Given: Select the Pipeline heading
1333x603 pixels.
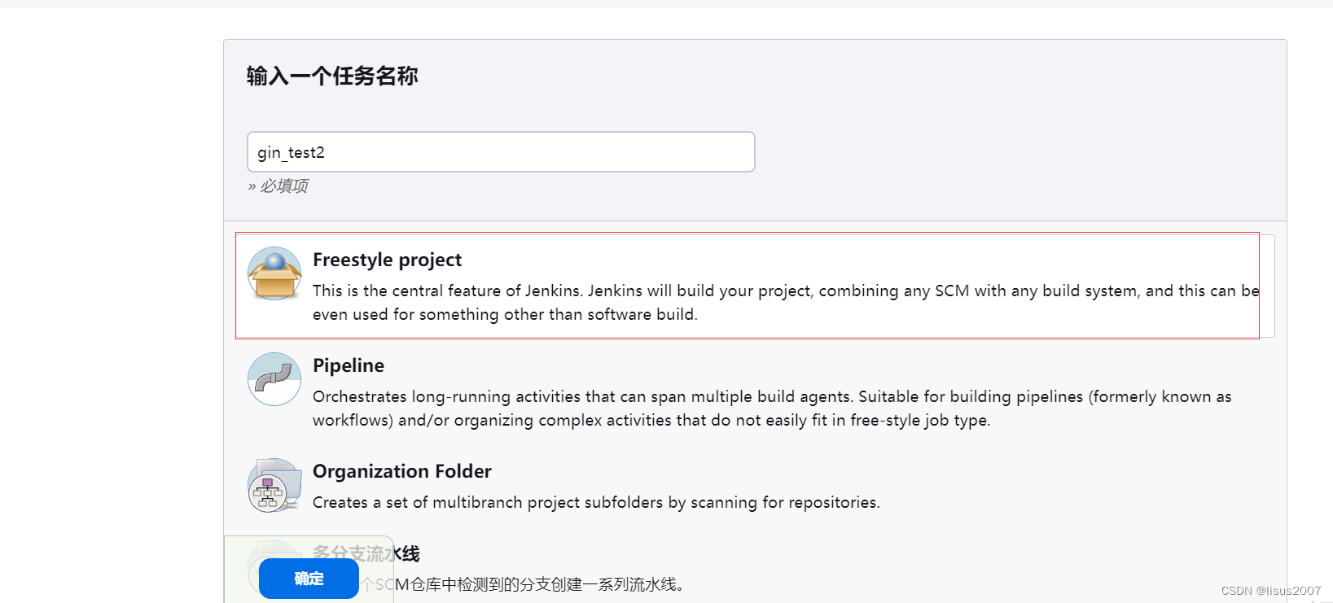Looking at the screenshot, I should point(349,365).
